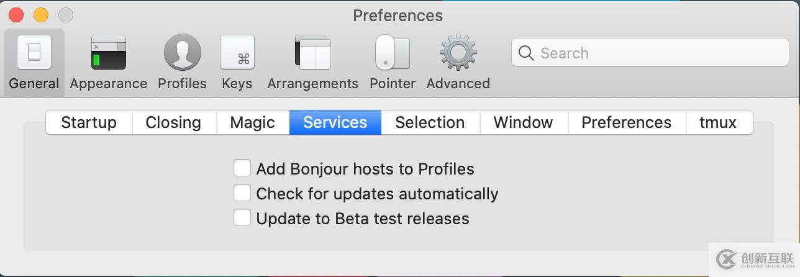This screenshot has height=277, width=800.
Task: Open the Arrangements windows icon
Action: 312,53
